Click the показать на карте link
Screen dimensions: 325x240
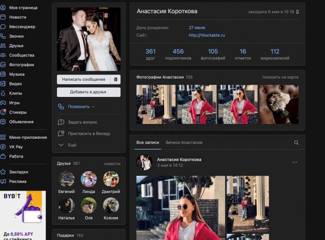pos(280,77)
